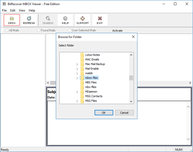Click the SEARCH toolbar icon
The height and width of the screenshot is (152, 193).
[x=48, y=18]
